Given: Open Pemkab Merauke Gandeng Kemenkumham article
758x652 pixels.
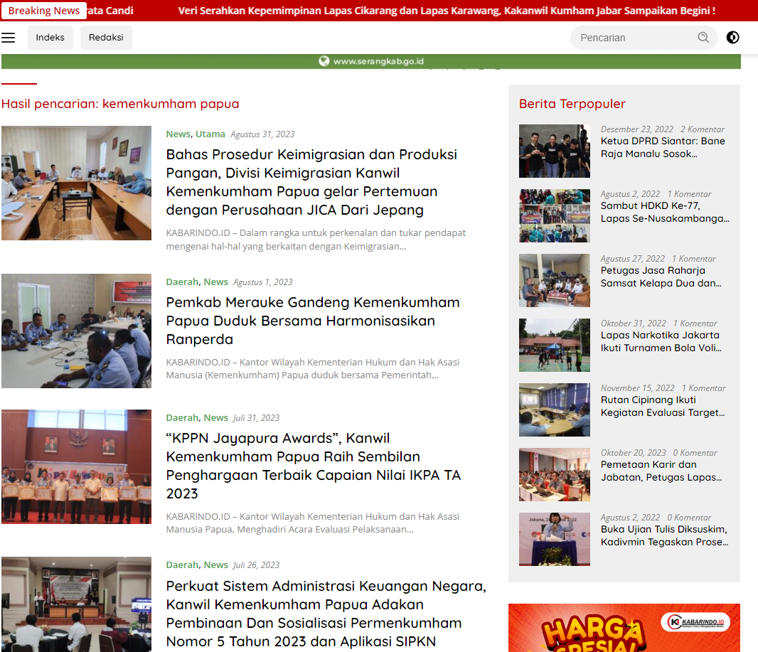Looking at the screenshot, I should [313, 321].
